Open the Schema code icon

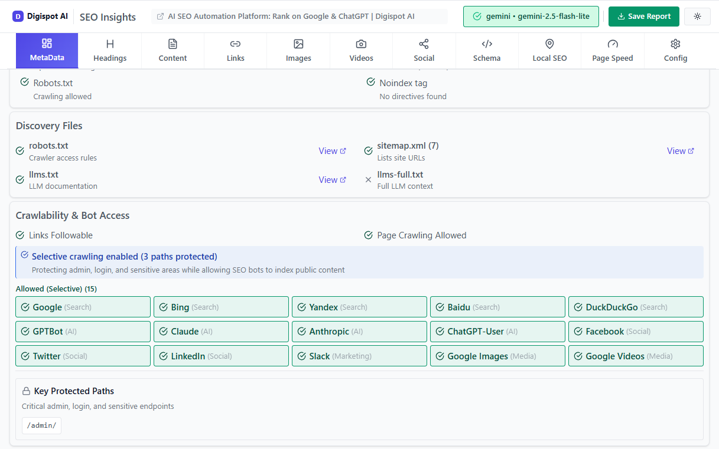487,44
